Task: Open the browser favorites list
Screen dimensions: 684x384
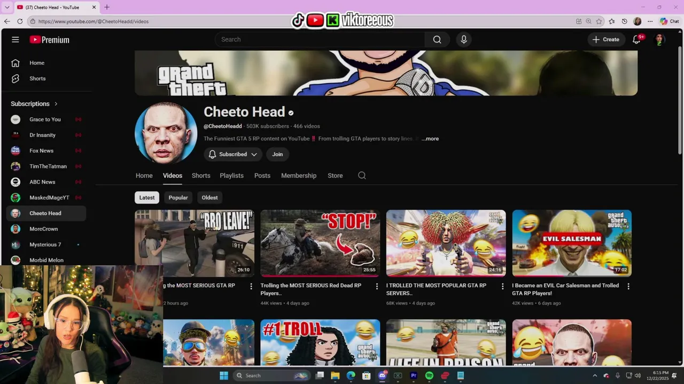Action: (x=612, y=21)
